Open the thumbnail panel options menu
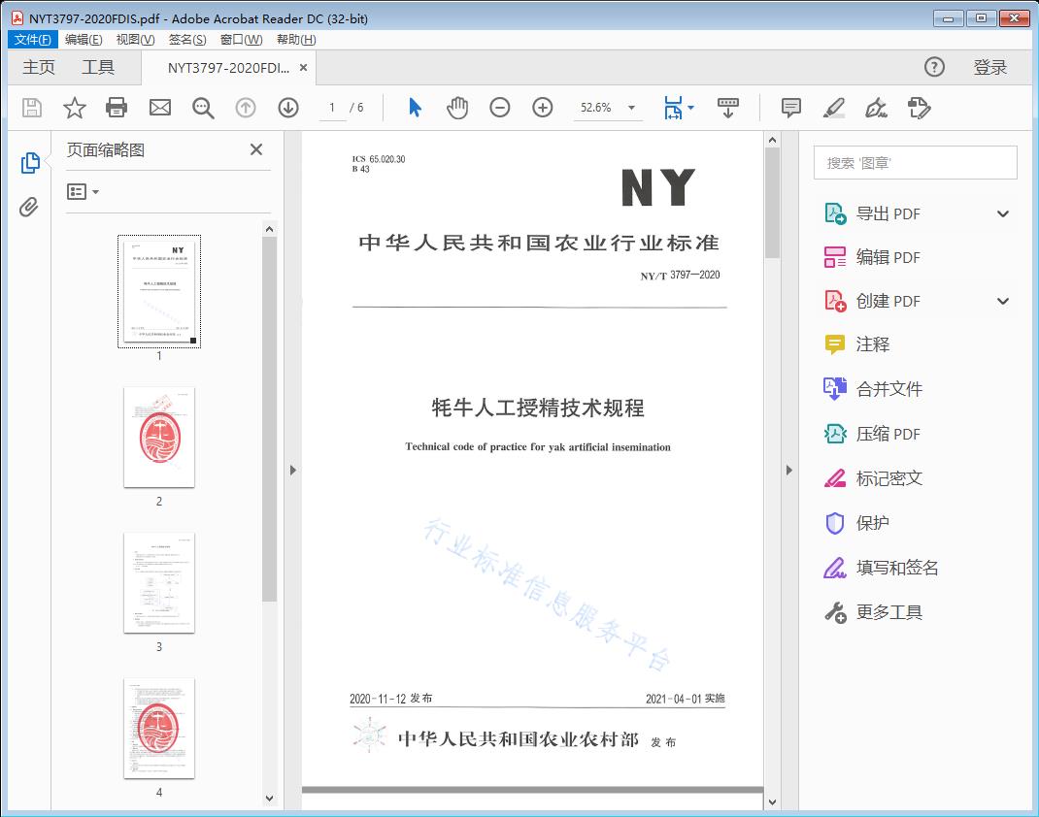1039x817 pixels. pos(82,191)
